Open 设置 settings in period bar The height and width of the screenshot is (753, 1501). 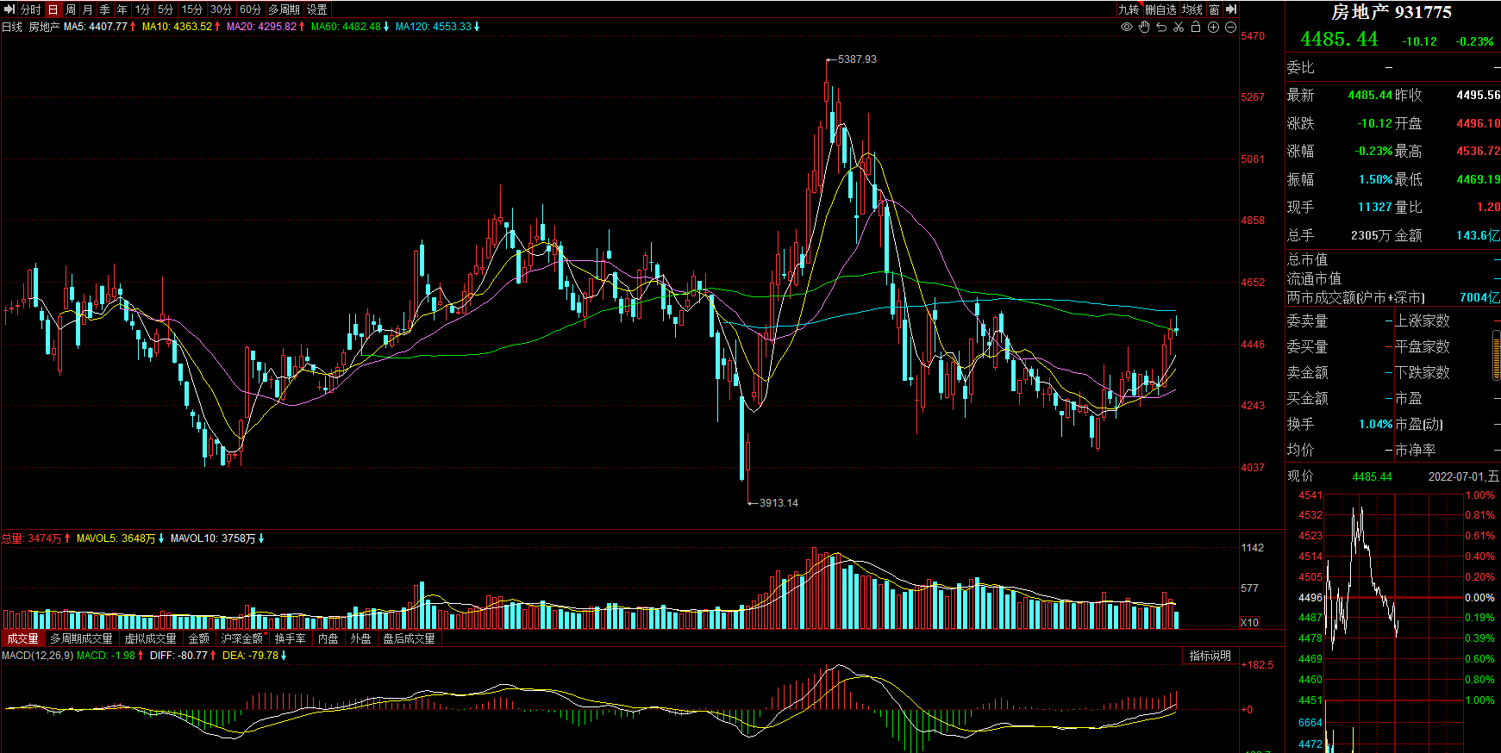coord(317,9)
